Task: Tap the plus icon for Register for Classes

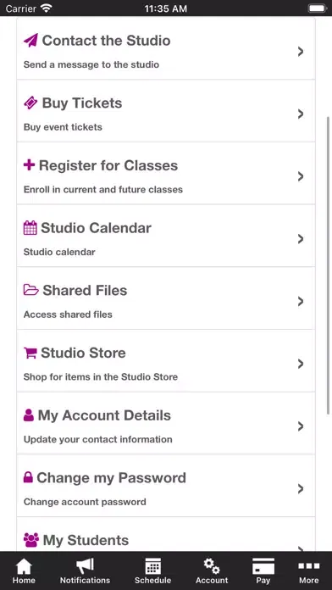Action: (x=29, y=165)
